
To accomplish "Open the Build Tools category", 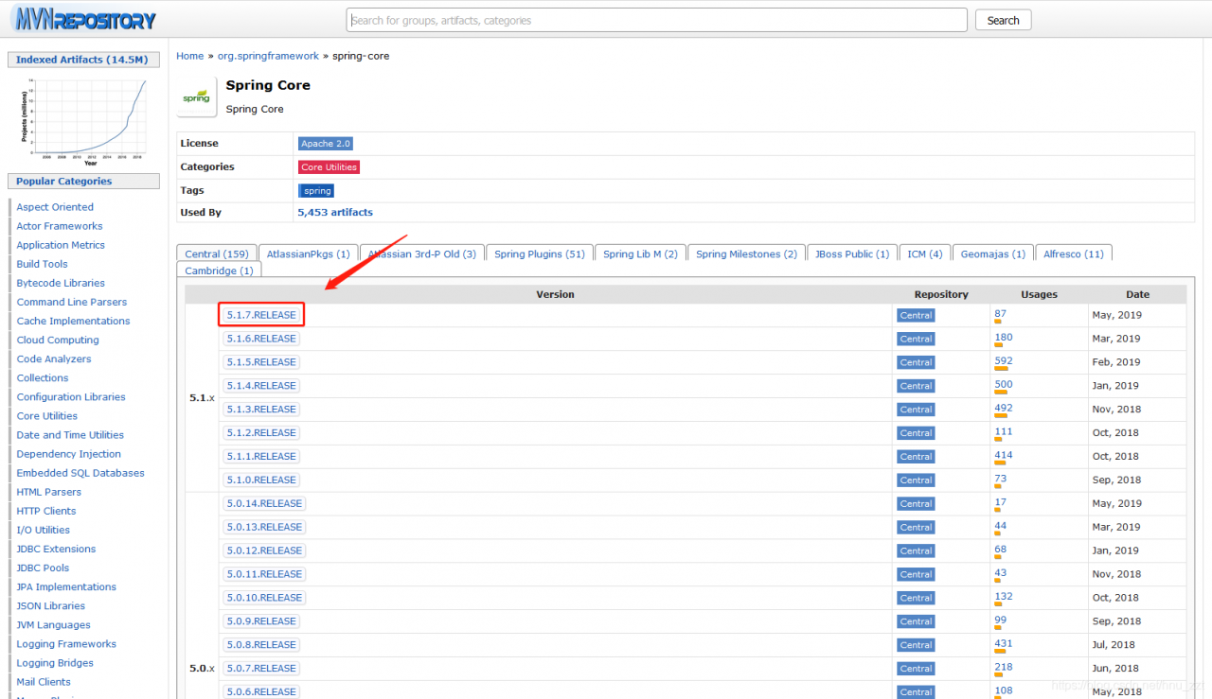I will point(42,264).
